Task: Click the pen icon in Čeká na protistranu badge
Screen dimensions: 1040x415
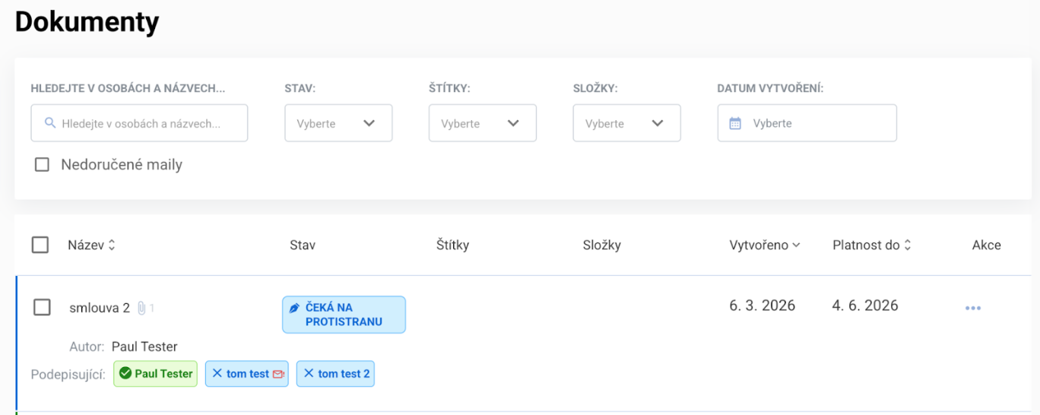Action: coord(295,309)
